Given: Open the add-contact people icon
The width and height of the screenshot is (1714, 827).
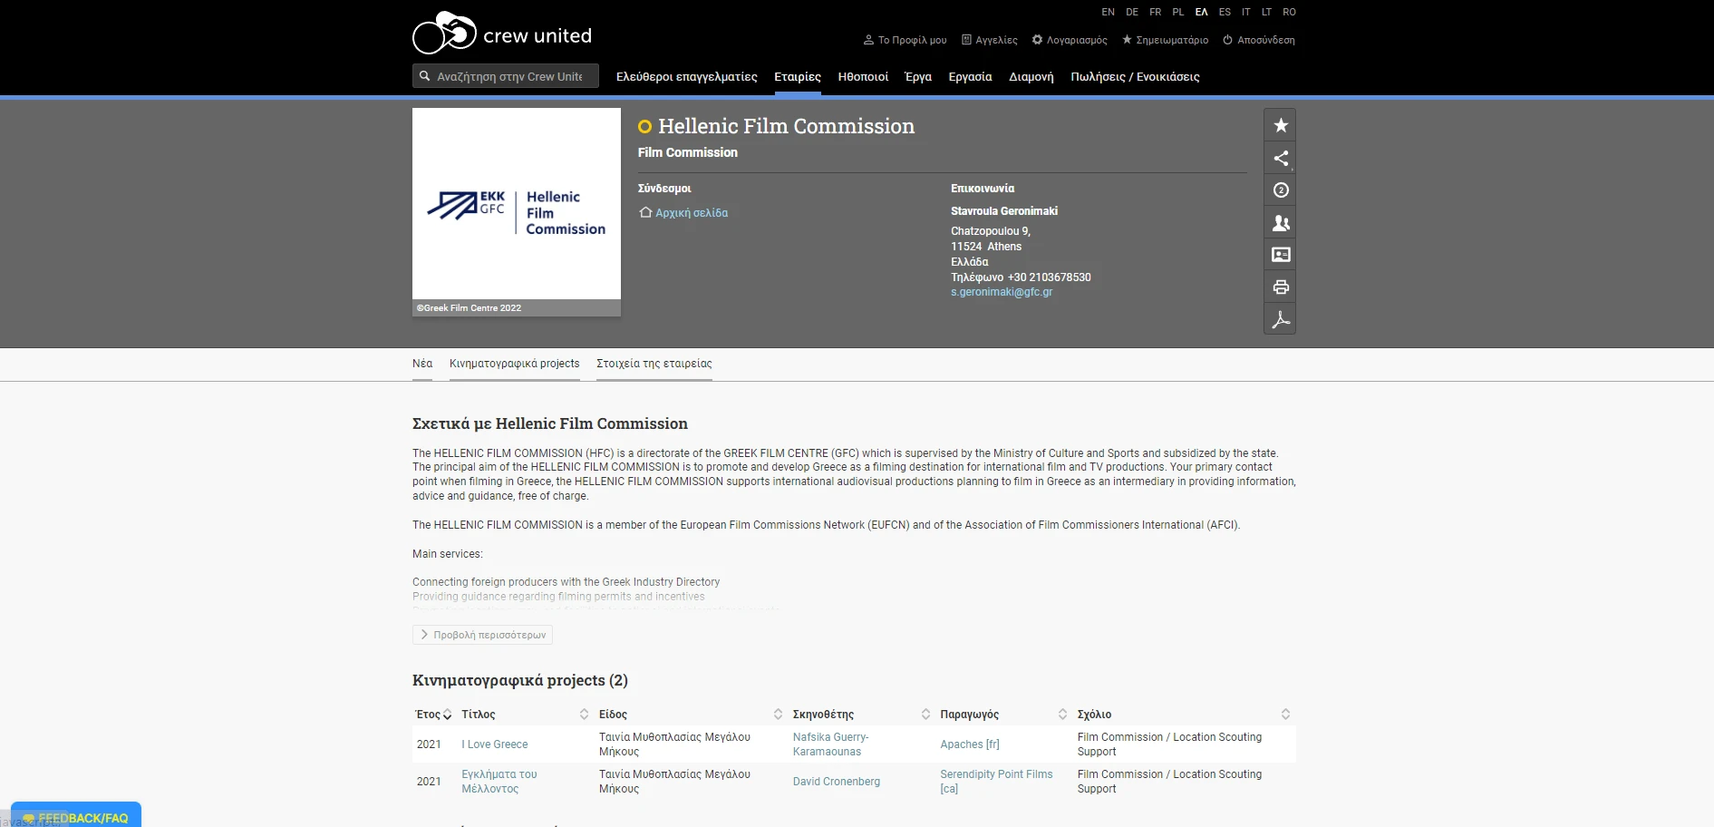Looking at the screenshot, I should (x=1280, y=222).
